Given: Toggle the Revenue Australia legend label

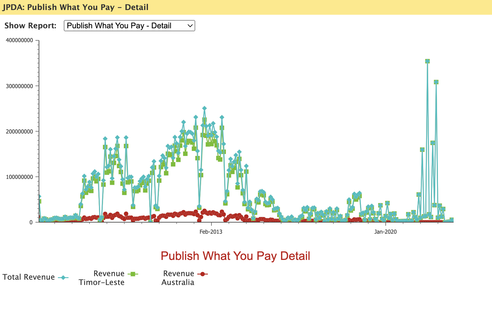Looking at the screenshot, I should tap(178, 278).
